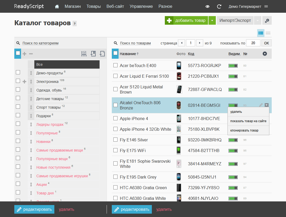Open table column settings gear
Image resolution: width=286 pixels, height=217 pixels.
coord(265,54)
